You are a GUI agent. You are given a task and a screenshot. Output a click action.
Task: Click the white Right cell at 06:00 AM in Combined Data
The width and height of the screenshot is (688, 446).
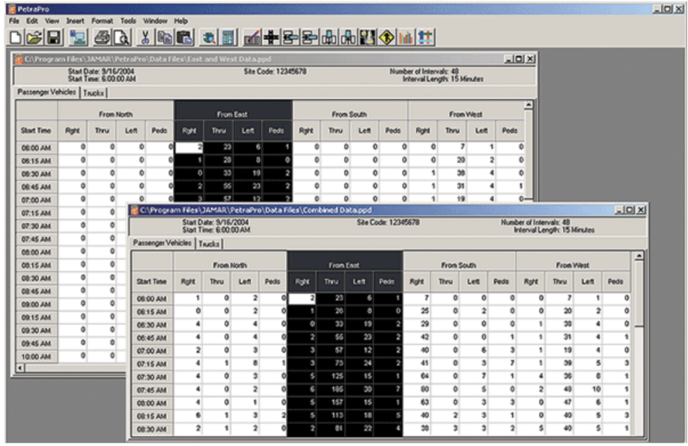302,298
